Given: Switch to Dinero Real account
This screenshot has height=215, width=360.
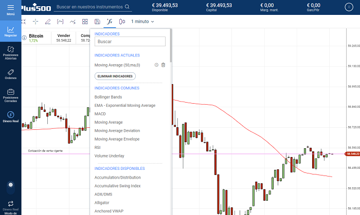Looking at the screenshot, I should 11,117.
